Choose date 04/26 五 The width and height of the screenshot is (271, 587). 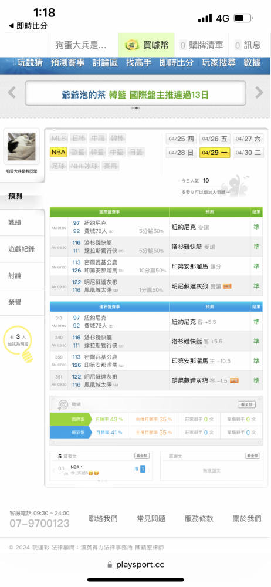click(x=215, y=139)
